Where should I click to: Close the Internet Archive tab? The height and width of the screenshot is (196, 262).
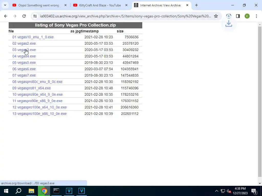[187, 5]
